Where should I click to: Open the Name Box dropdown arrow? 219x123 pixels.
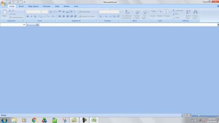click(x=24, y=25)
